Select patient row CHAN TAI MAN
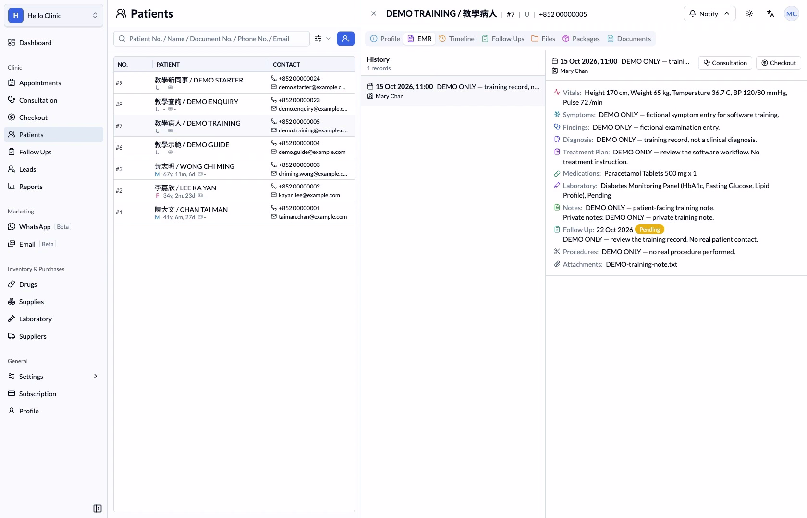The height and width of the screenshot is (518, 807). pos(234,212)
